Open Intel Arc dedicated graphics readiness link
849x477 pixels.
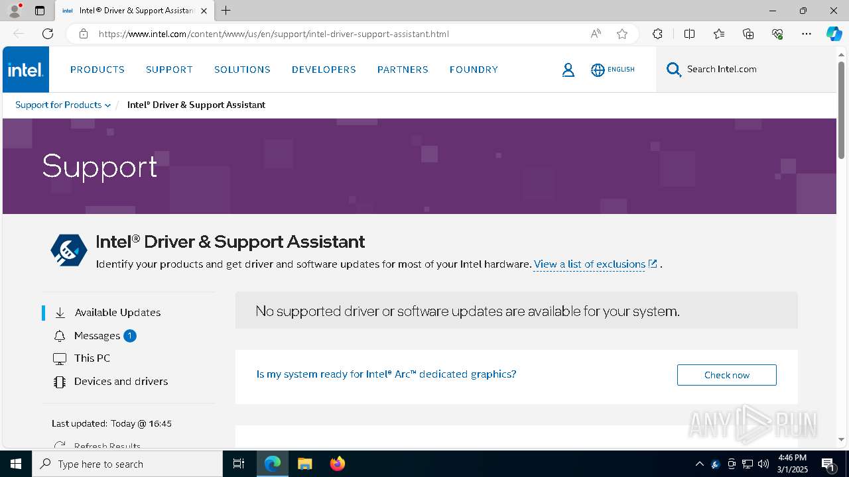pyautogui.click(x=386, y=374)
